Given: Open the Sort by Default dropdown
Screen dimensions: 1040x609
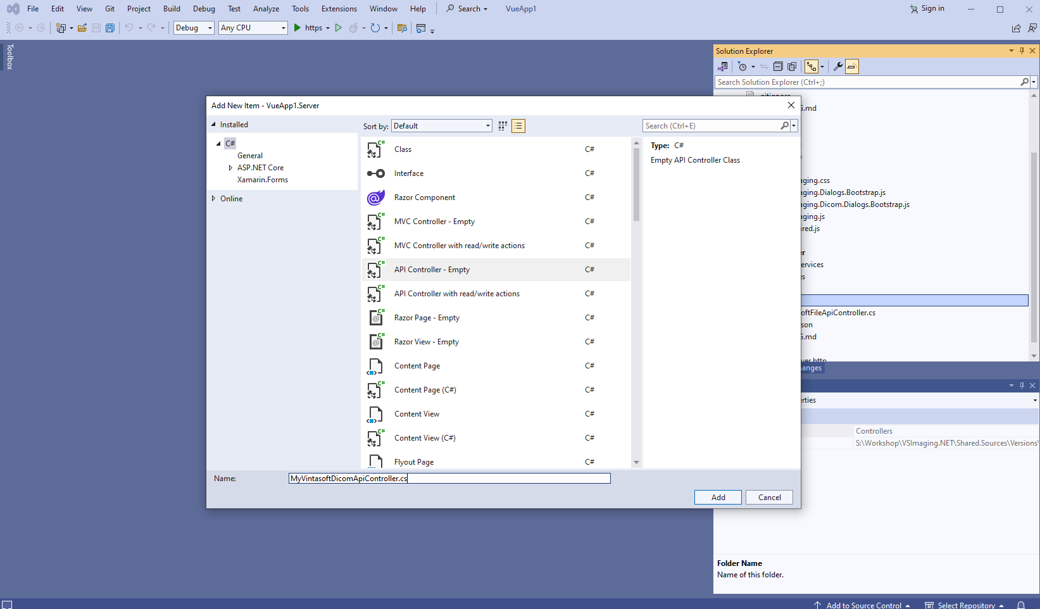Looking at the screenshot, I should [442, 126].
